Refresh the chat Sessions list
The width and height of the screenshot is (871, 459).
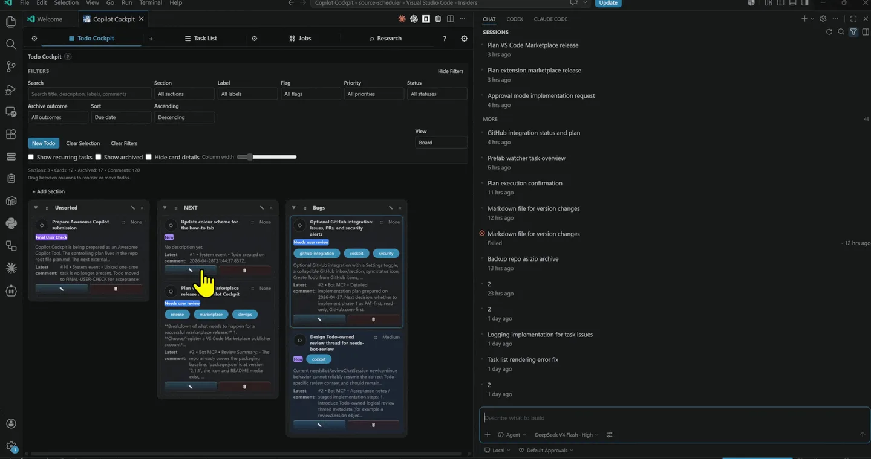click(829, 32)
